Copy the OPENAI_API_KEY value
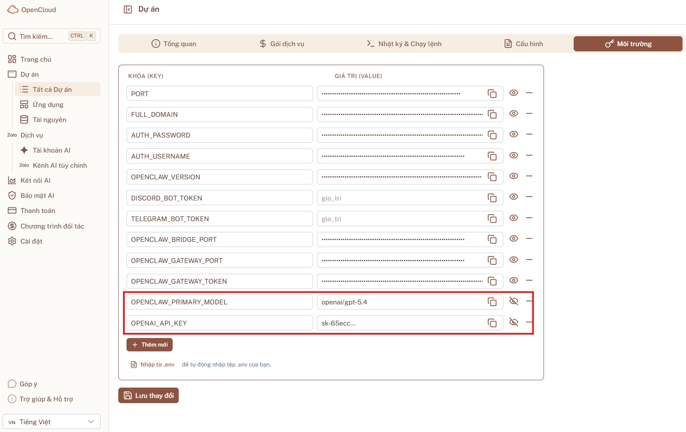The width and height of the screenshot is (686, 432). tap(492, 323)
